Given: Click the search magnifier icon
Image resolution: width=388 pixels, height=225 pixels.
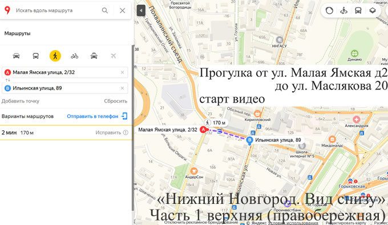Looking at the screenshot, I should point(105,10).
